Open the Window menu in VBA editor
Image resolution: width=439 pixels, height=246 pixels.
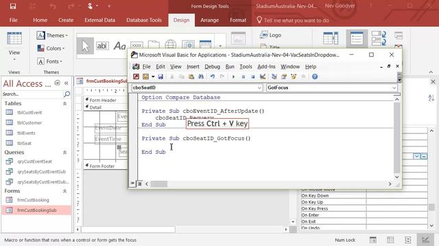pyautogui.click(x=290, y=67)
